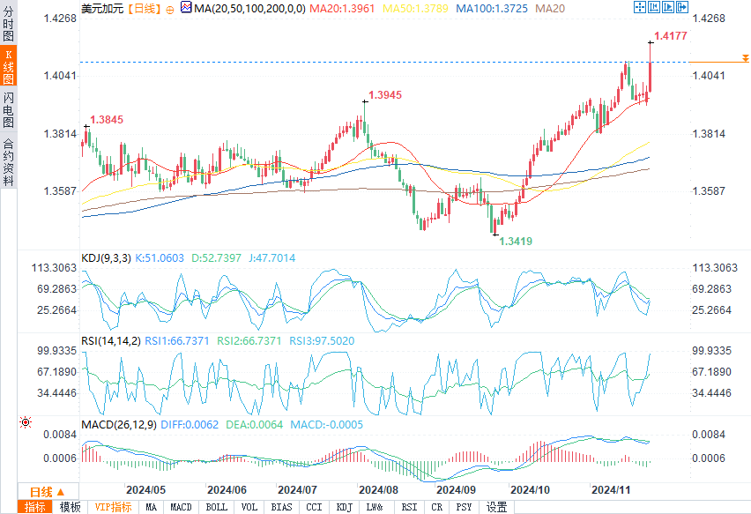Viewport: 751px width, 514px height.
Task: Click the J:47.7014 value
Action: [x=272, y=258]
